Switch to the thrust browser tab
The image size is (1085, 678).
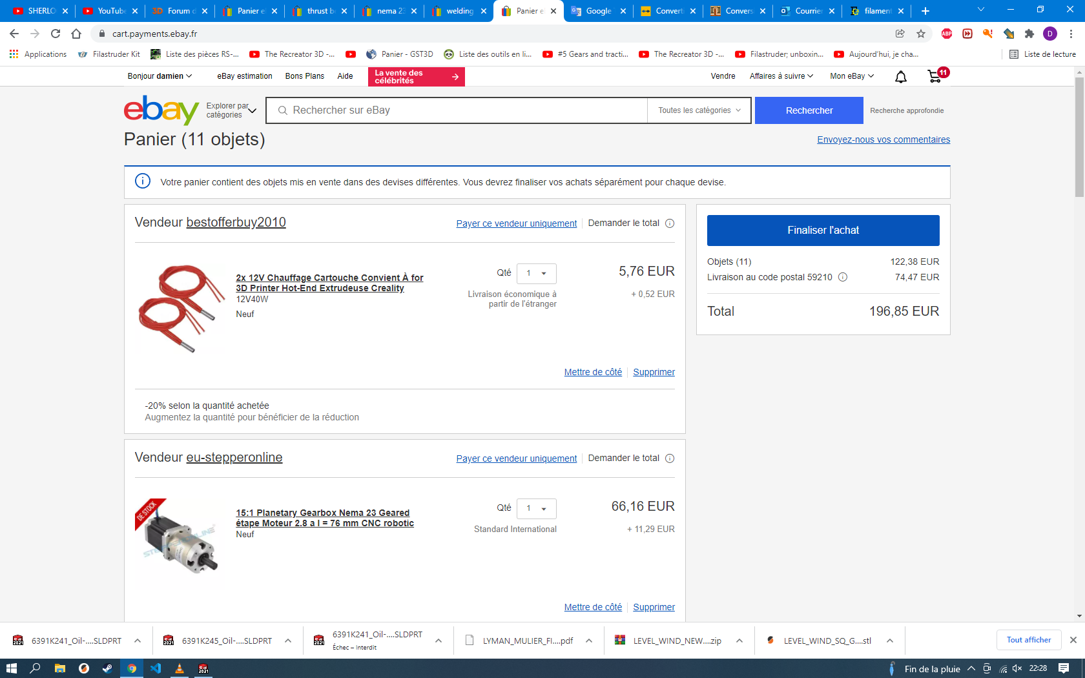[319, 11]
